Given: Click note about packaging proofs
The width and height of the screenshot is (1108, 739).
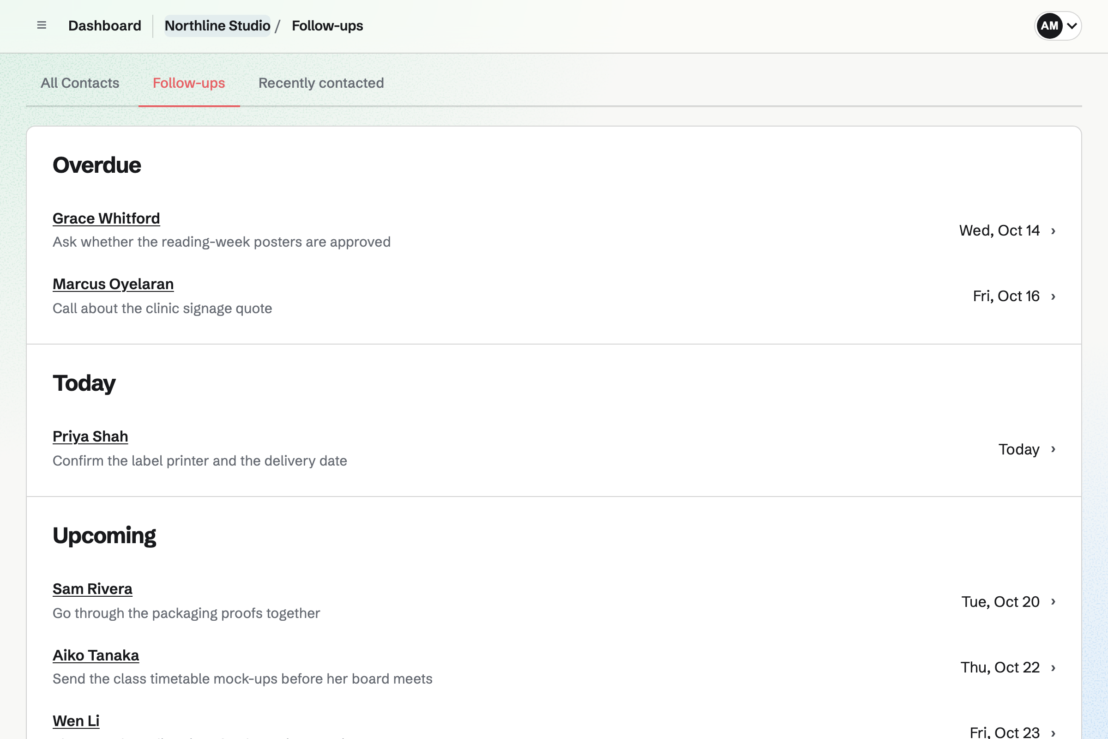Looking at the screenshot, I should [186, 613].
